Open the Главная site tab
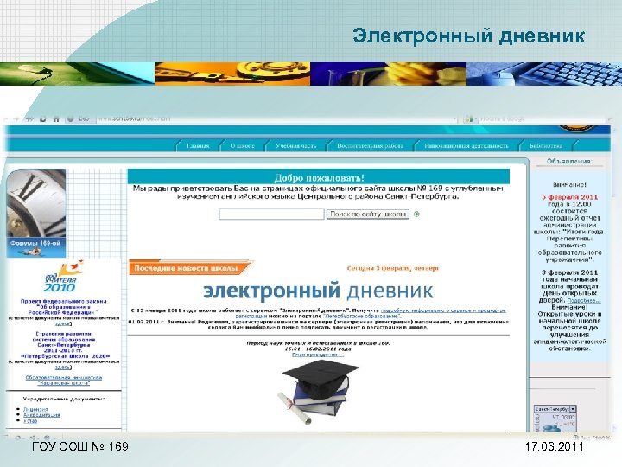Screen dimensions: 622x467 (198, 146)
